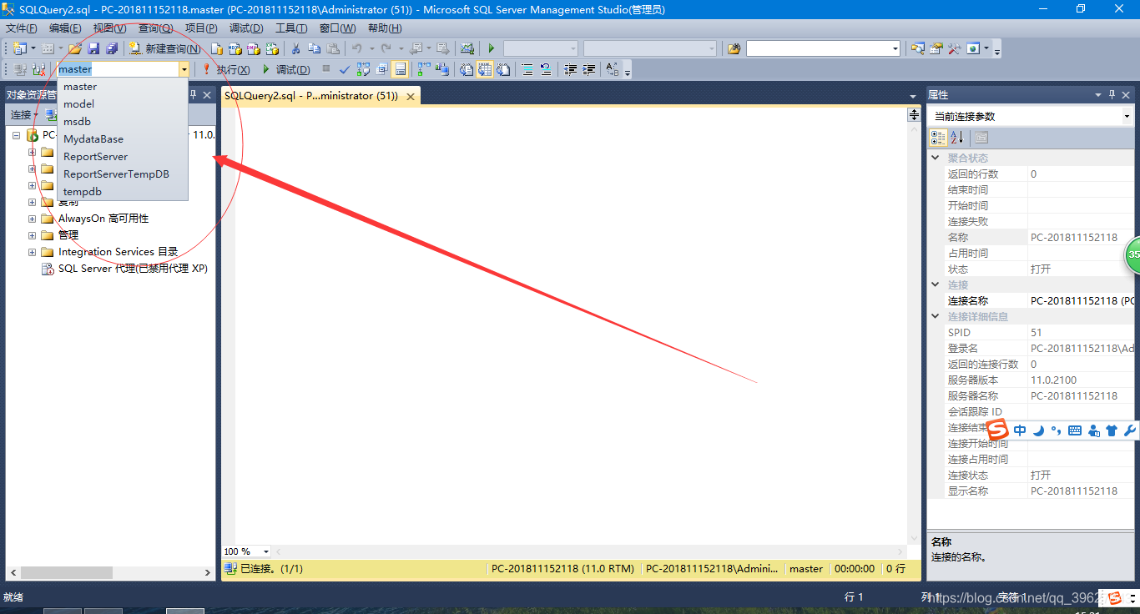
Task: Click the Sogou input method S icon
Action: coord(998,430)
